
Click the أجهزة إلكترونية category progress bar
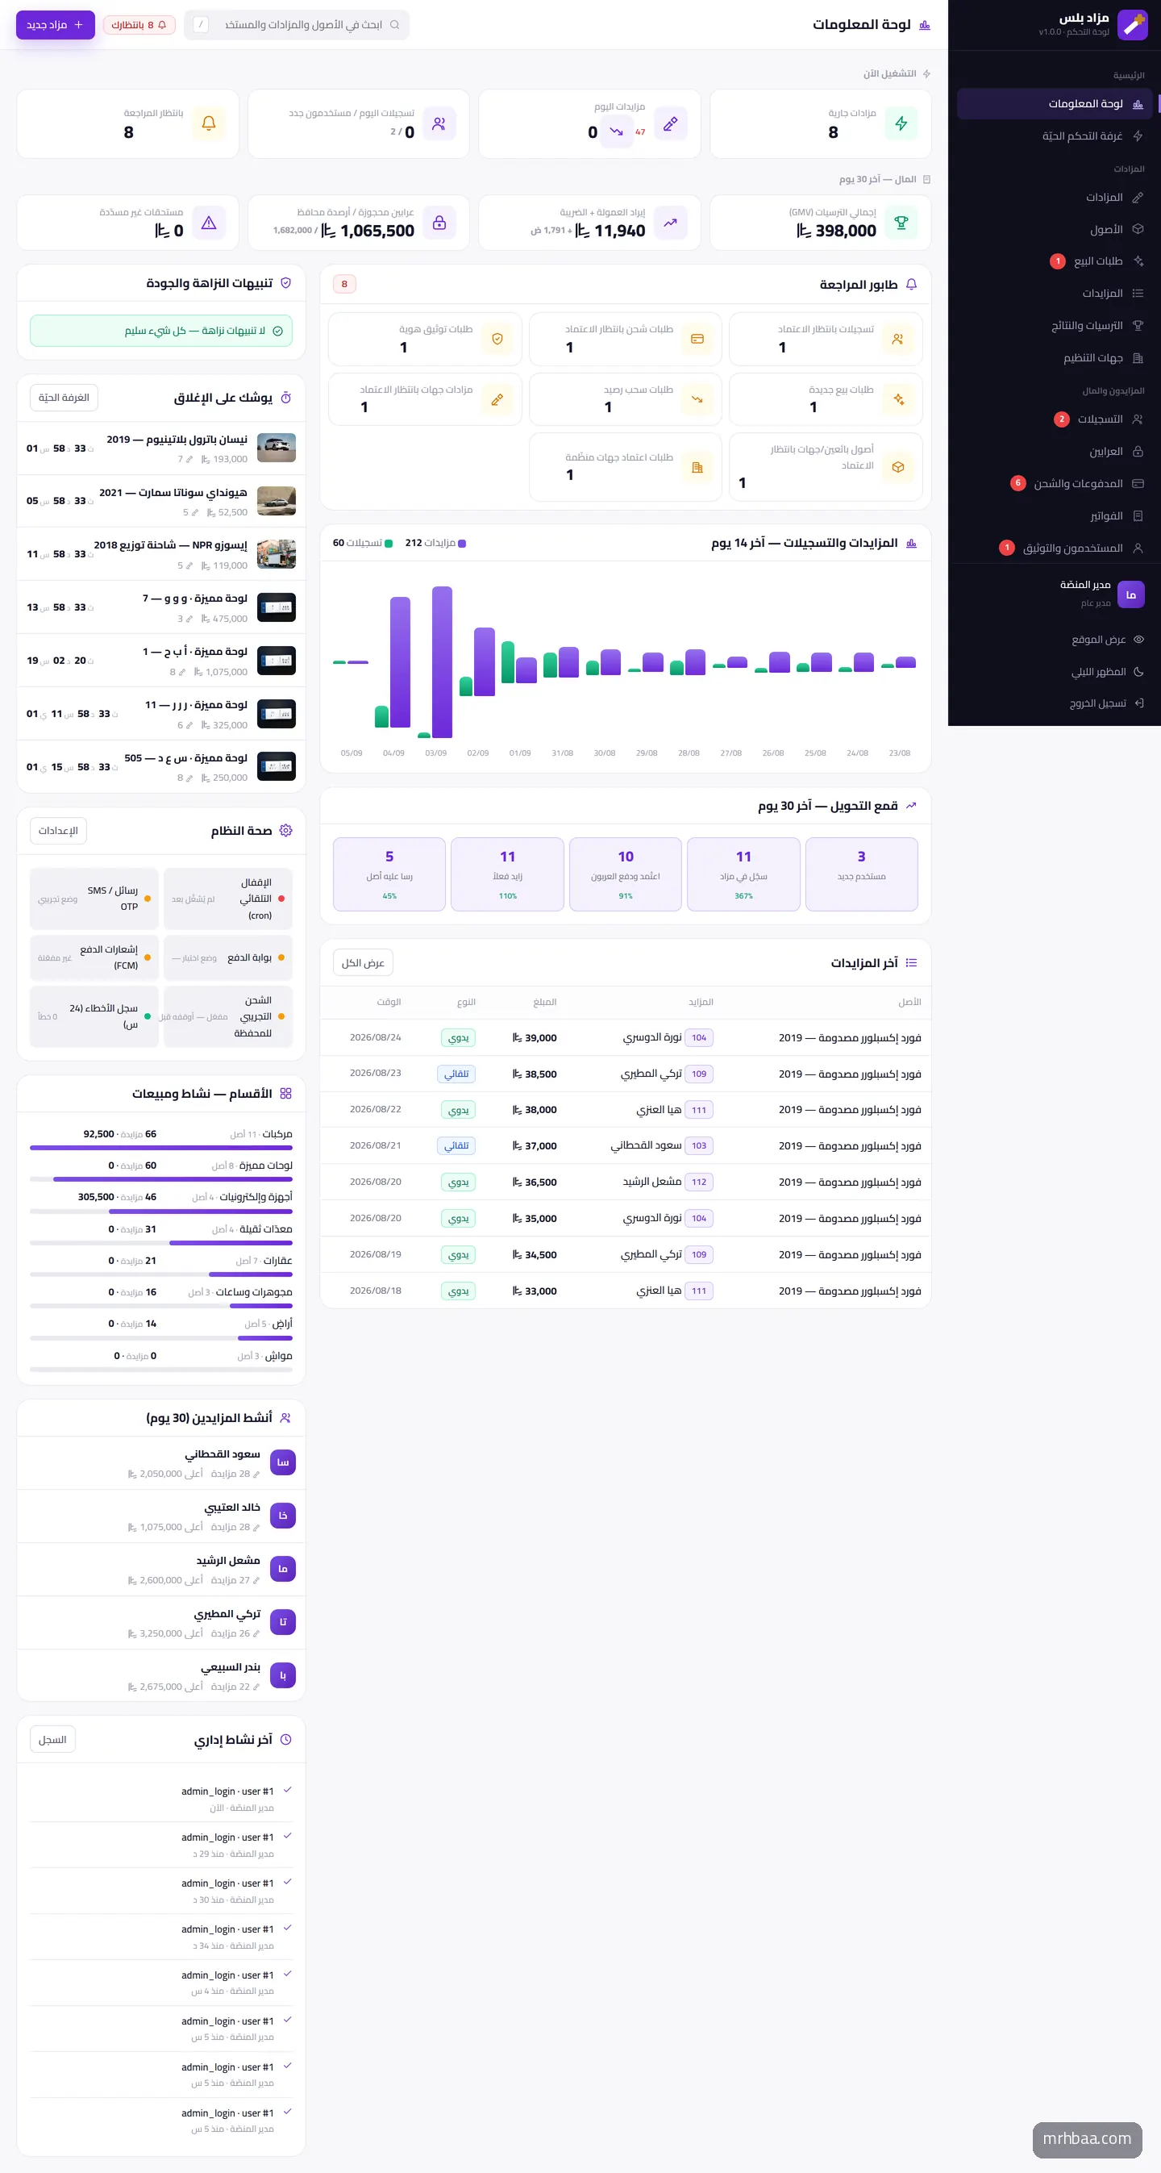click(x=161, y=1211)
